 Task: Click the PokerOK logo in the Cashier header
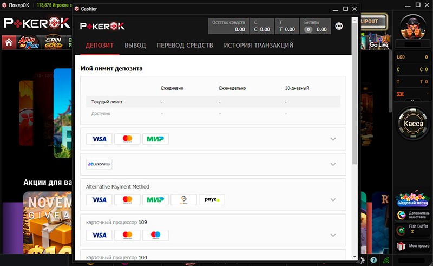102,26
